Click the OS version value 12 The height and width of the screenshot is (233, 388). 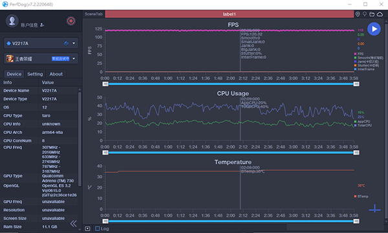point(44,107)
